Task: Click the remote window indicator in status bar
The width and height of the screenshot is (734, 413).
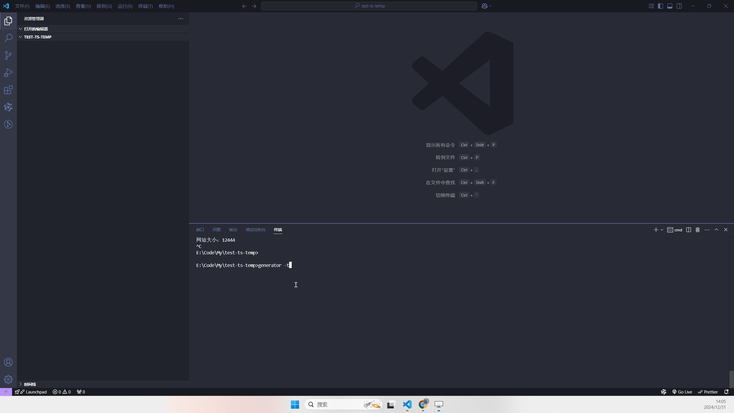Action: click(6, 392)
